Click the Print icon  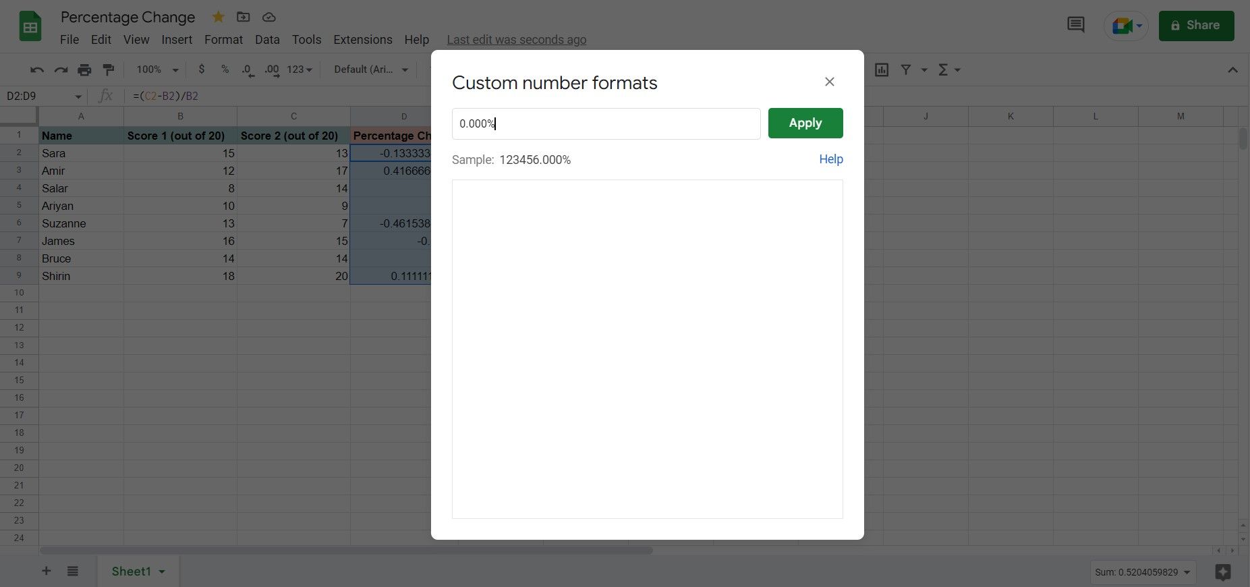(x=84, y=69)
